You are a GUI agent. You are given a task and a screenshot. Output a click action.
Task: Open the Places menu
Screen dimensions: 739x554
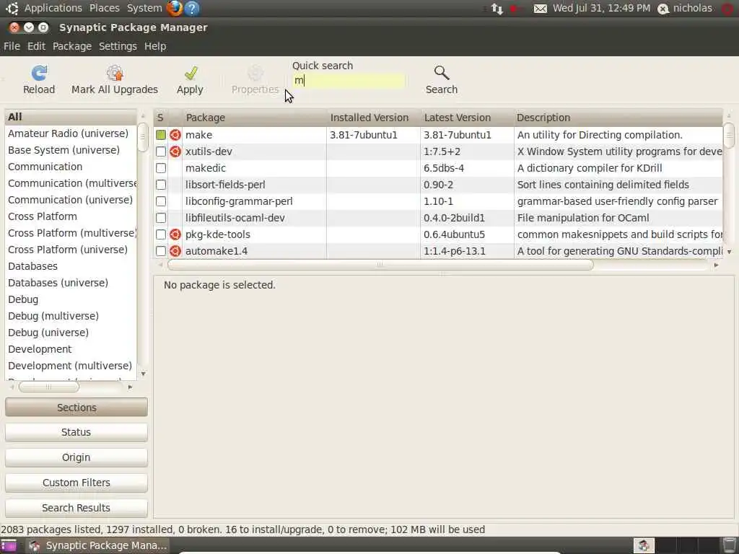(x=105, y=8)
